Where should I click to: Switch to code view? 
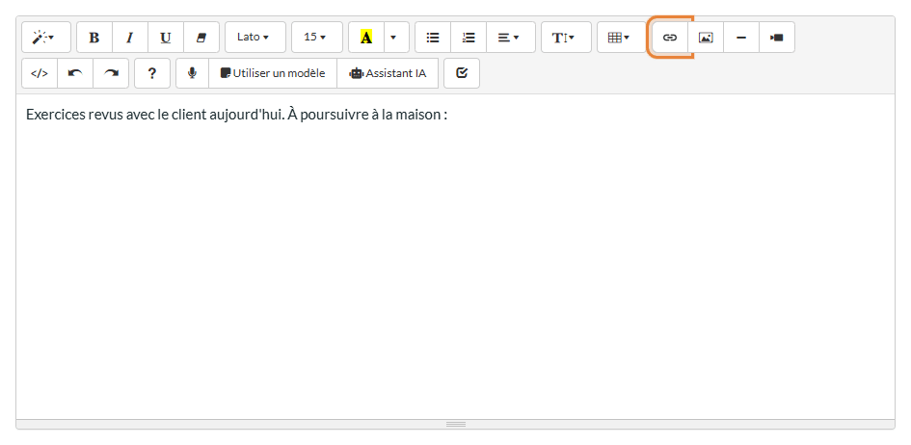[x=40, y=73]
